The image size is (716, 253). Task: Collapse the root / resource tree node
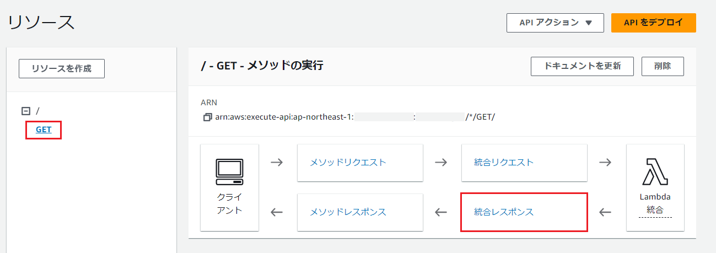(x=25, y=111)
